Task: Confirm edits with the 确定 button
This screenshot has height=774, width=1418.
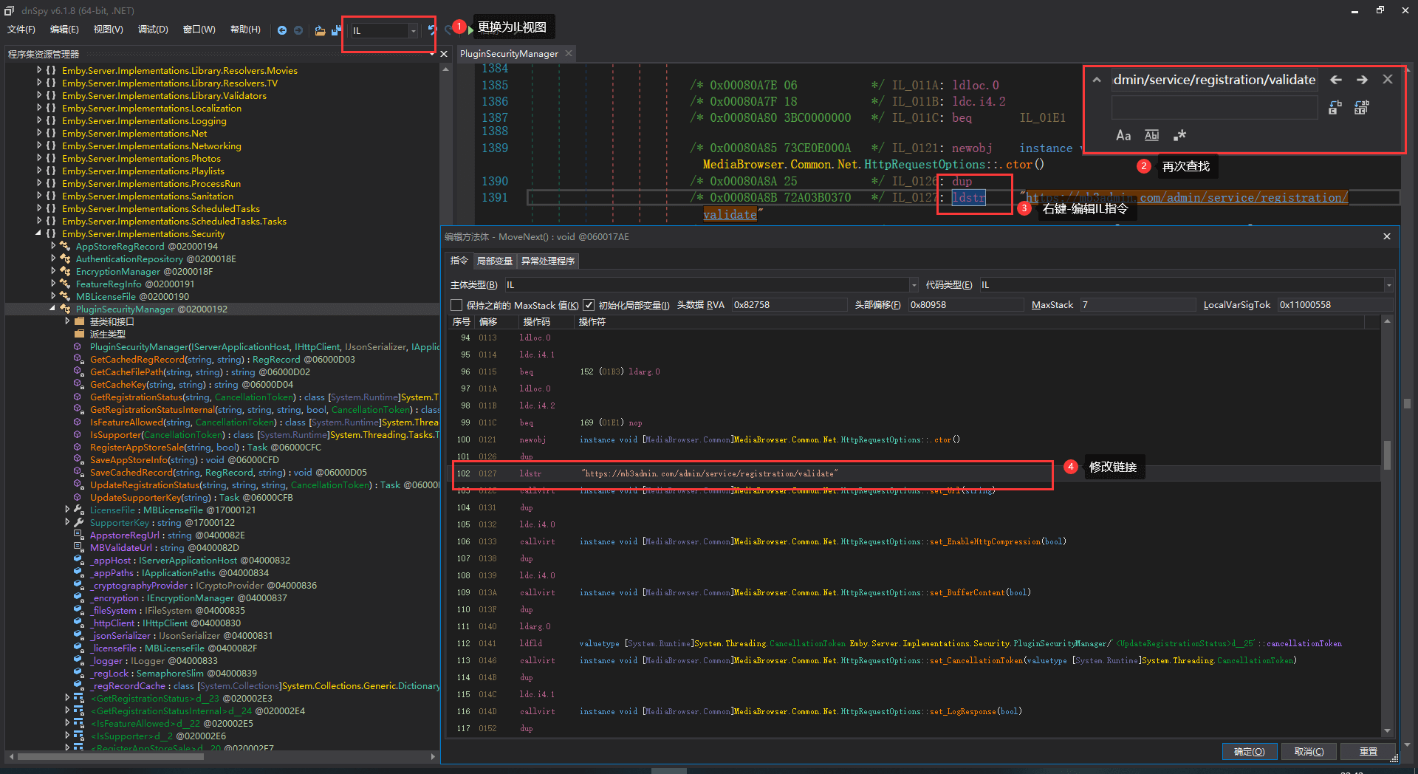Action: [1250, 751]
